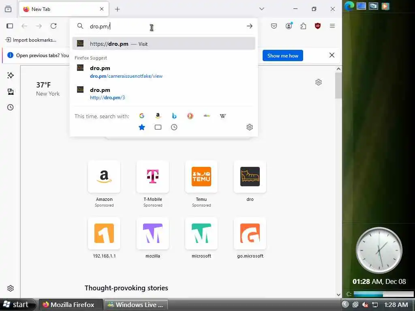Click the Microsoft Edge icon on desktop
Image resolution: width=415 pixels, height=311 pixels.
(x=349, y=6)
